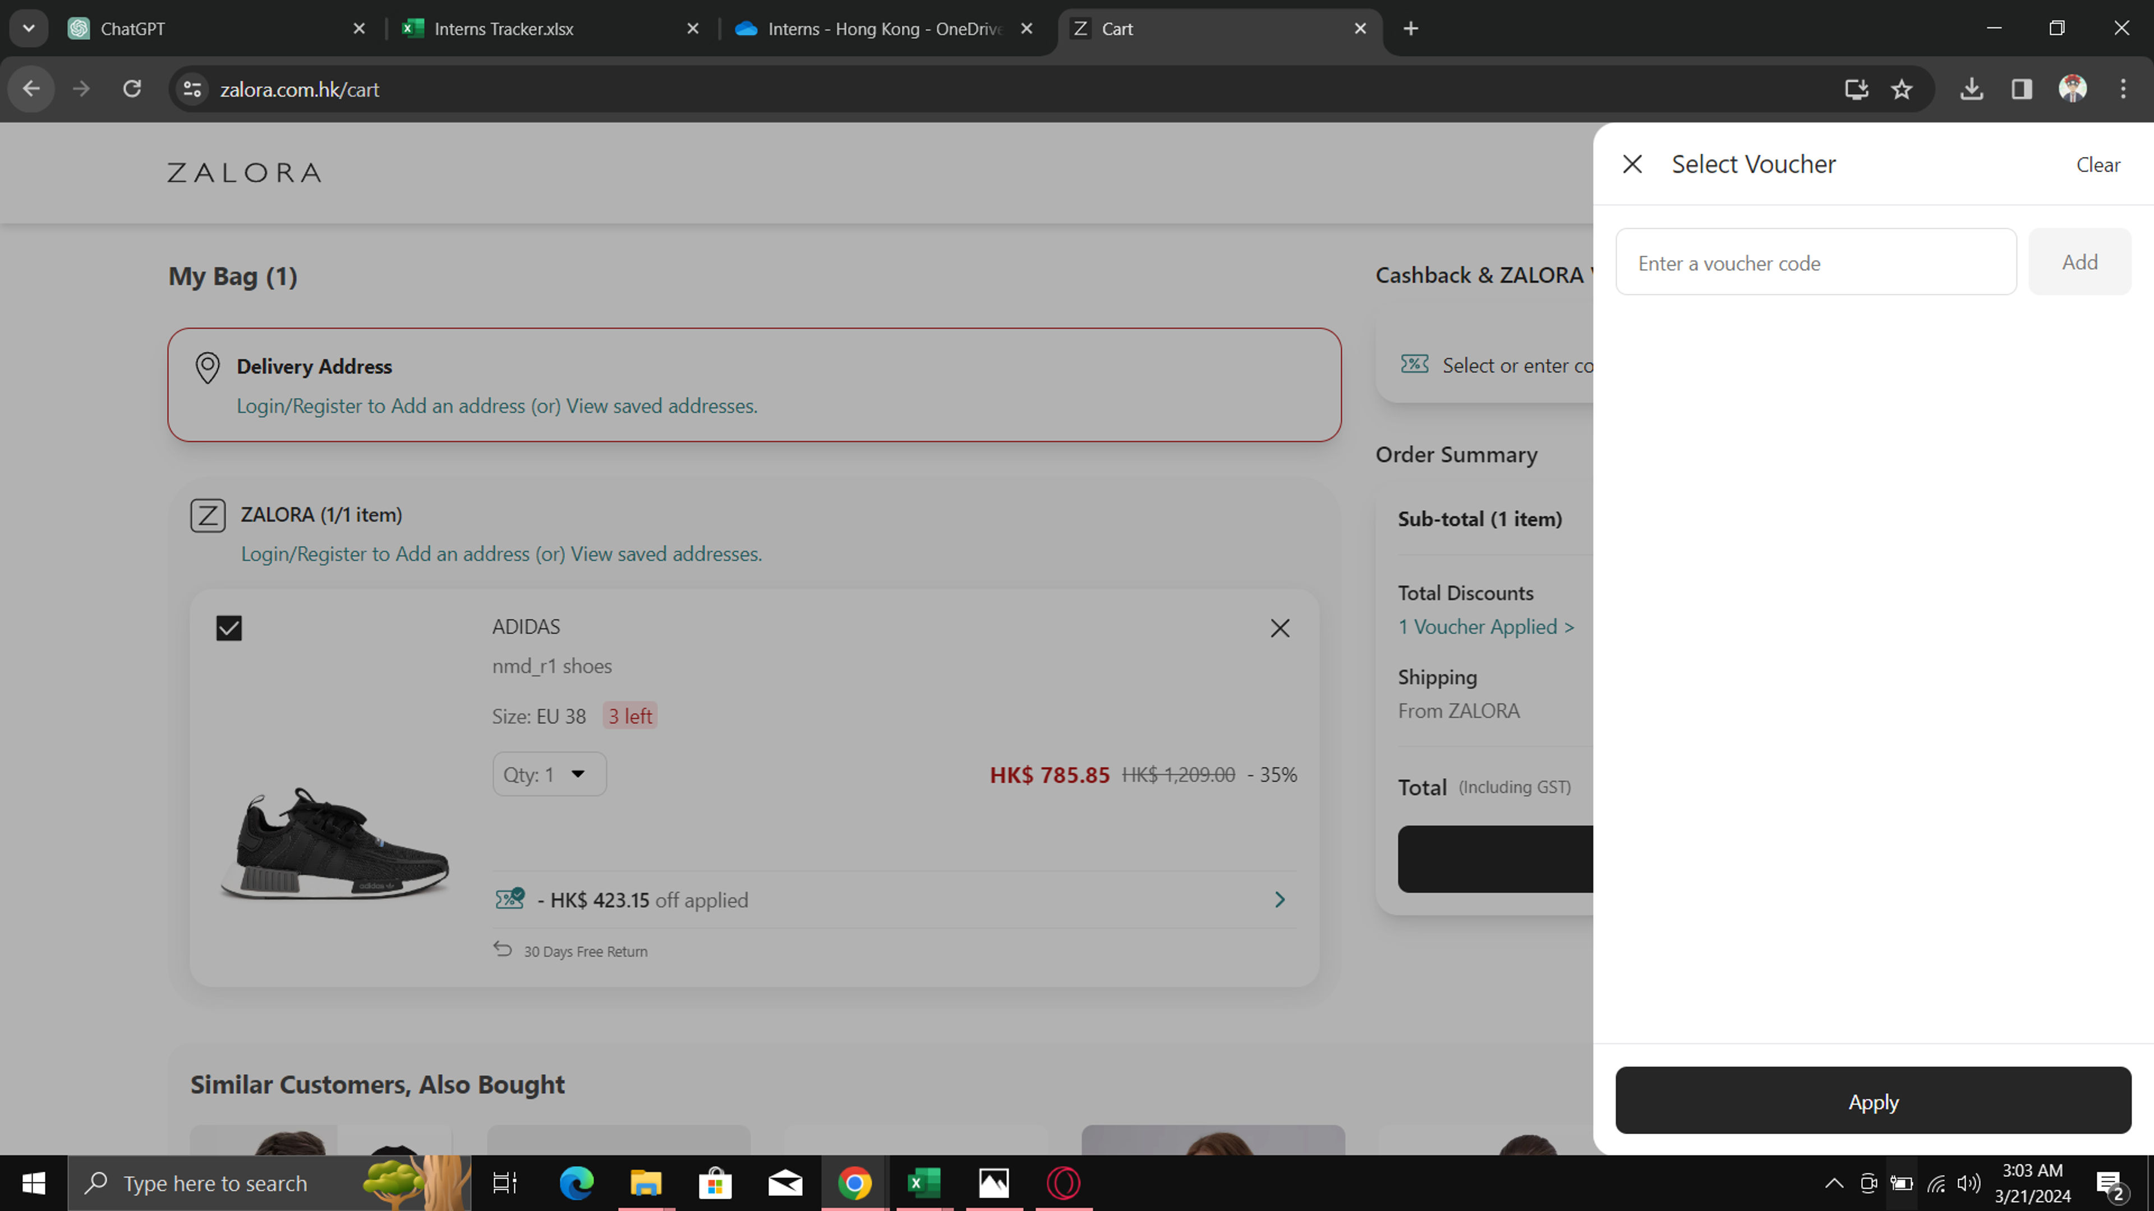Click the ADIDAS brand name
This screenshot has width=2154, height=1211.
coord(526,627)
